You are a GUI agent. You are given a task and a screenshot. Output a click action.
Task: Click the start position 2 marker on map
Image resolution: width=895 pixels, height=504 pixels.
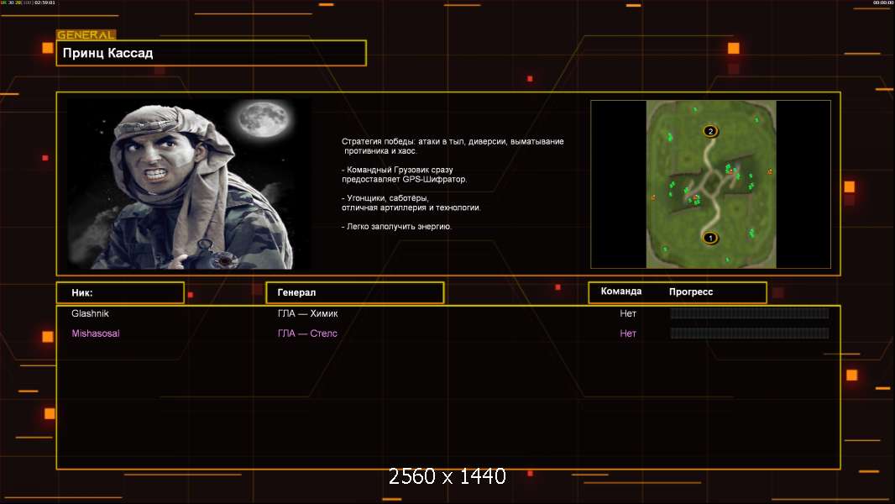[x=710, y=131]
